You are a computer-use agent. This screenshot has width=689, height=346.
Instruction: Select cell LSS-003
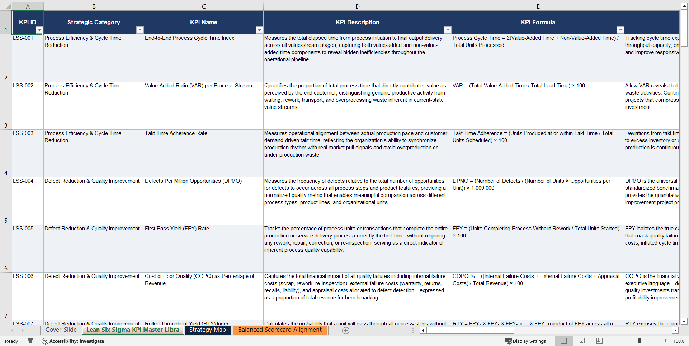tap(28, 153)
